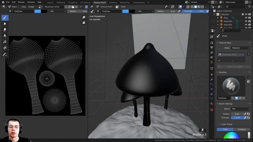Switch to the UV Editing workspace tab
Viewport: 253px width, 142px height.
click(x=85, y=3)
